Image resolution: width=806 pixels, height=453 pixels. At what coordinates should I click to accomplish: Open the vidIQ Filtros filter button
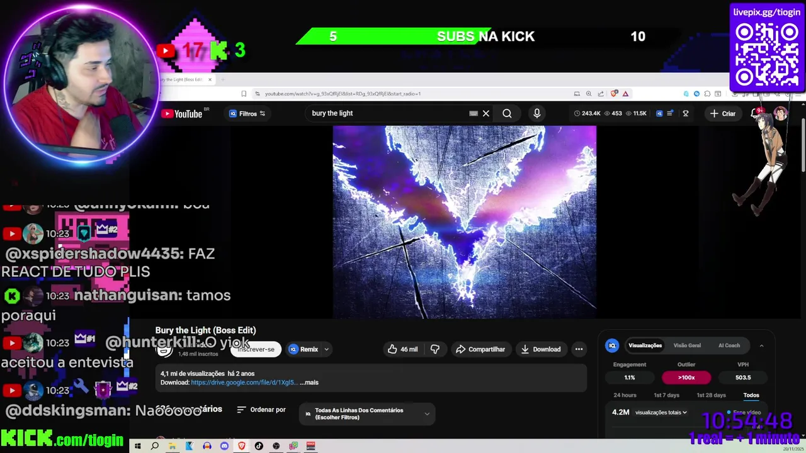click(247, 114)
